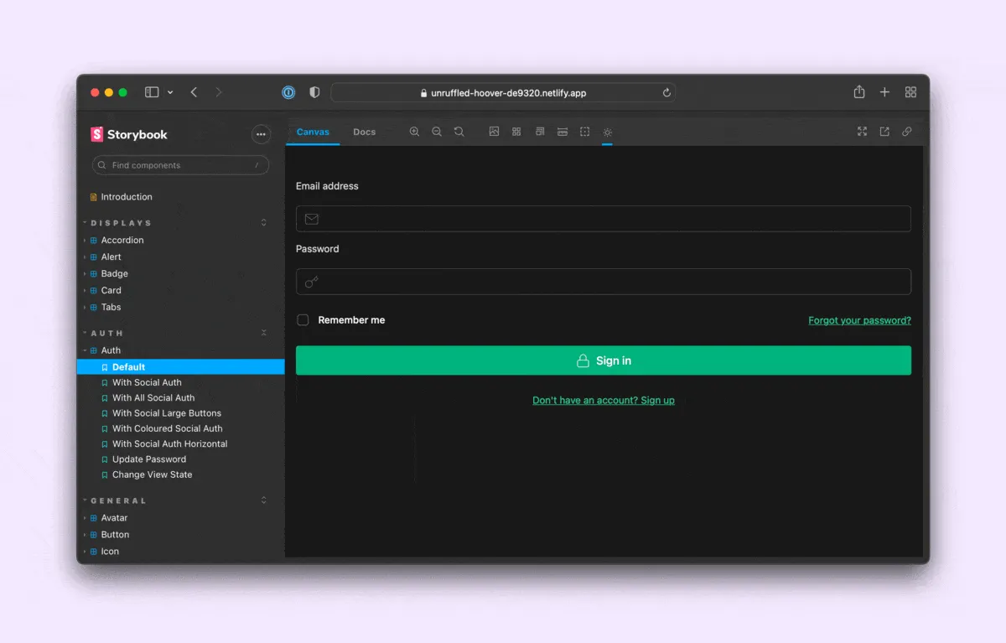
Task: Reset the canvas zoom level
Action: pyautogui.click(x=459, y=132)
